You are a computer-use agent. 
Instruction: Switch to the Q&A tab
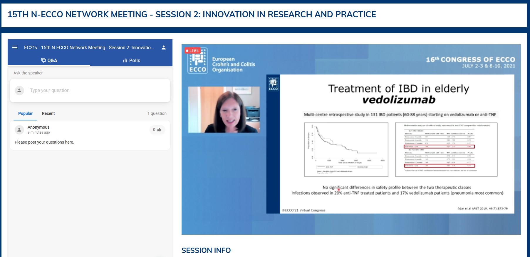(x=49, y=60)
